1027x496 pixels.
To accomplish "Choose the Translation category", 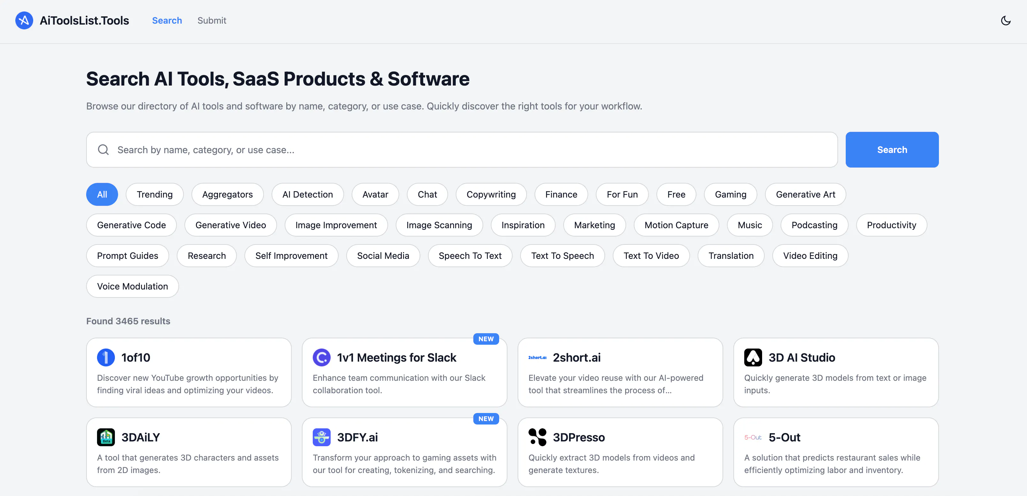I will 731,256.
